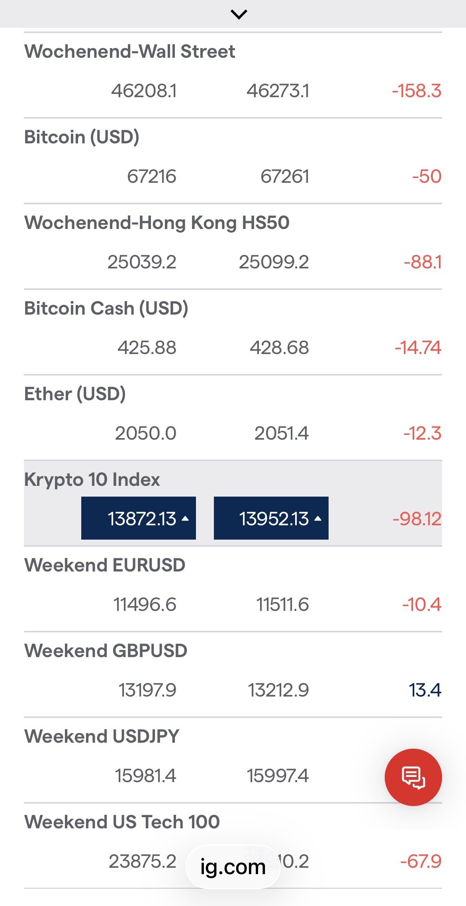Open Weekend EURUSD market

(x=105, y=566)
